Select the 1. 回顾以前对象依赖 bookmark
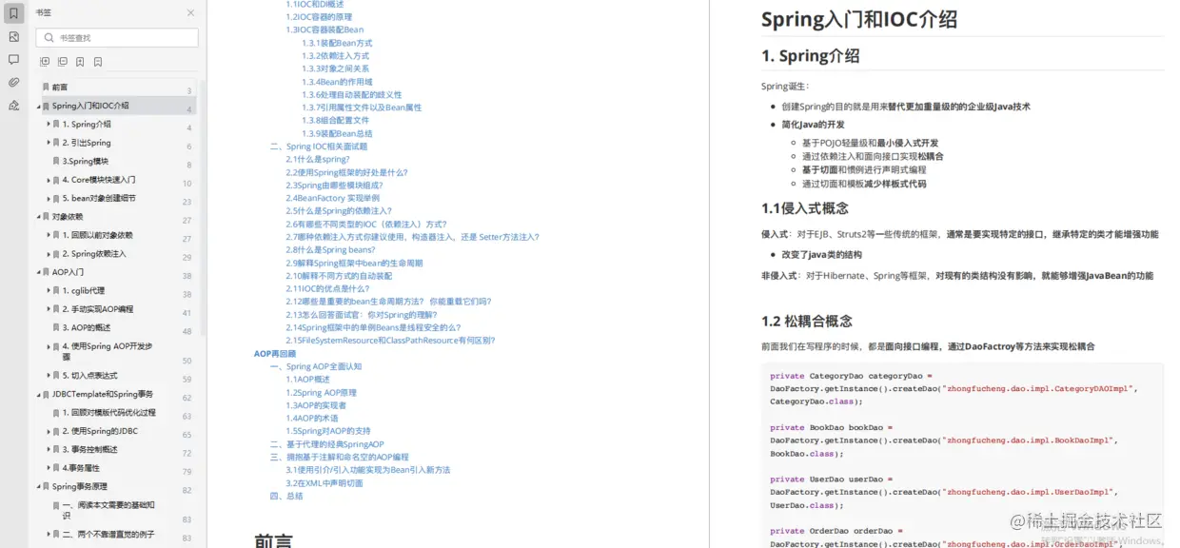The width and height of the screenshot is (1180, 548). (97, 235)
